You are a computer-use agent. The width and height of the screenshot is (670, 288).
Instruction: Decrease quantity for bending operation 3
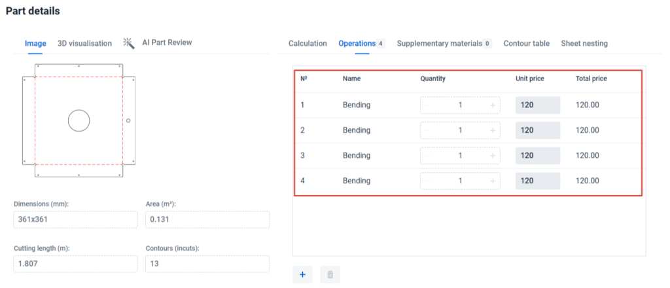428,156
